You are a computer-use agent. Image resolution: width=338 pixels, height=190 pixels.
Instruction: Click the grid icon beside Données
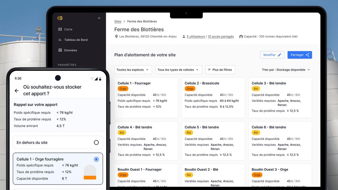coord(60,50)
